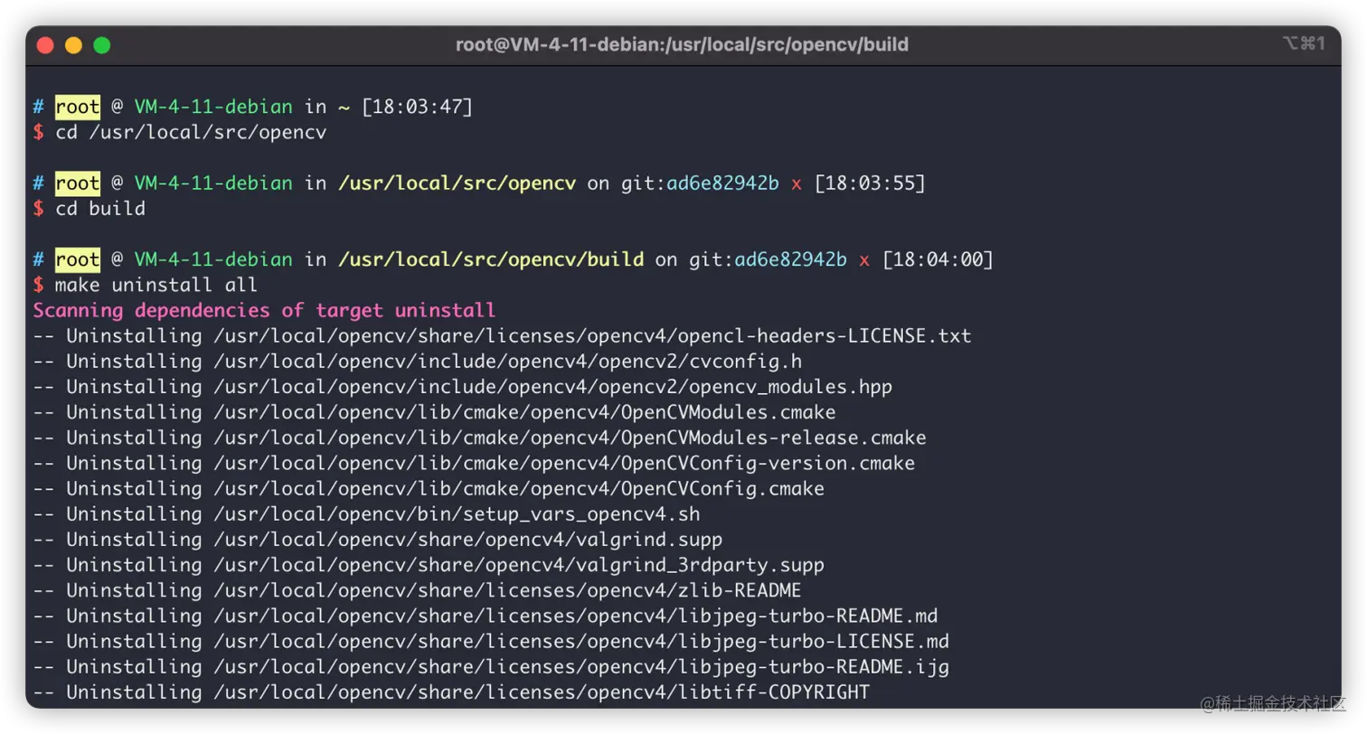Click the libjpeg-turbo-README.md line
Image resolution: width=1367 pixels, height=734 pixels.
pyautogui.click(x=485, y=616)
